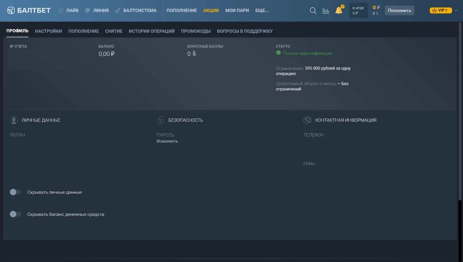
Task: Toggle Скрывать баланс денежных средств switch
Action: pos(15,214)
